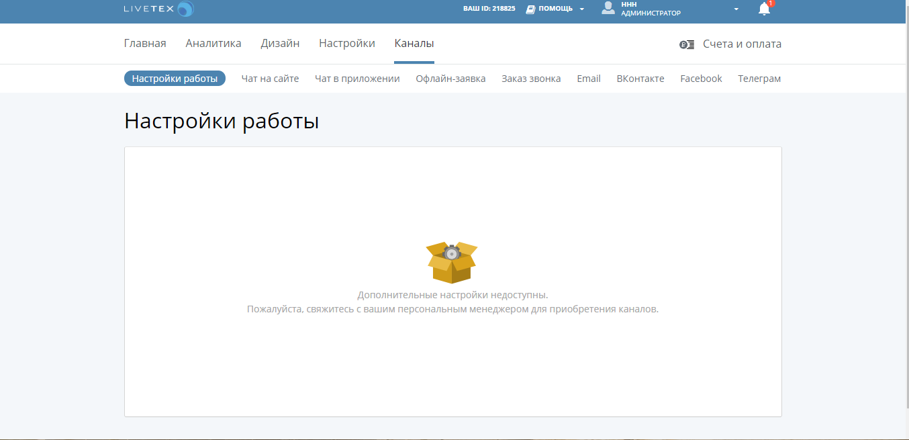Open the Заказ звонка channel

tap(530, 78)
